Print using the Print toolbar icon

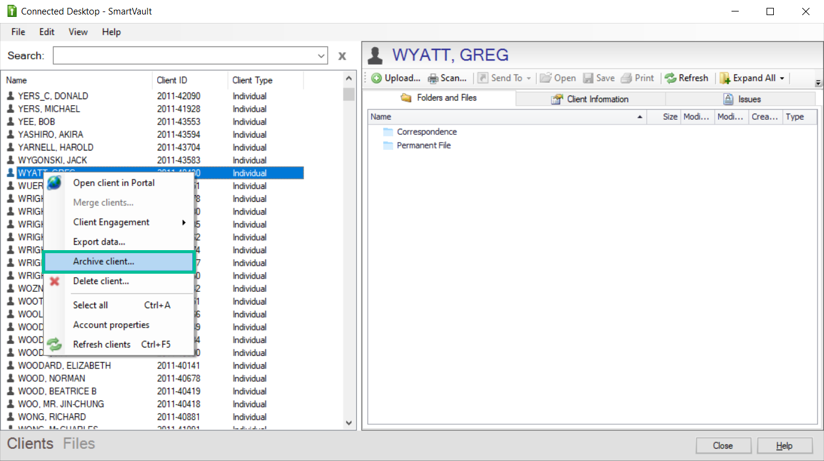point(626,77)
